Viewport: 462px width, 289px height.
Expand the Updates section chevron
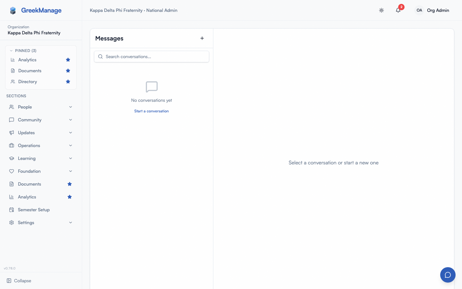pyautogui.click(x=71, y=133)
